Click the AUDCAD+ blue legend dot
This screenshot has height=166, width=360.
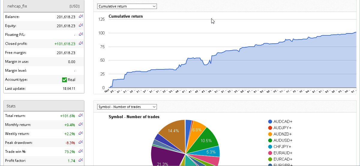pos(270,121)
